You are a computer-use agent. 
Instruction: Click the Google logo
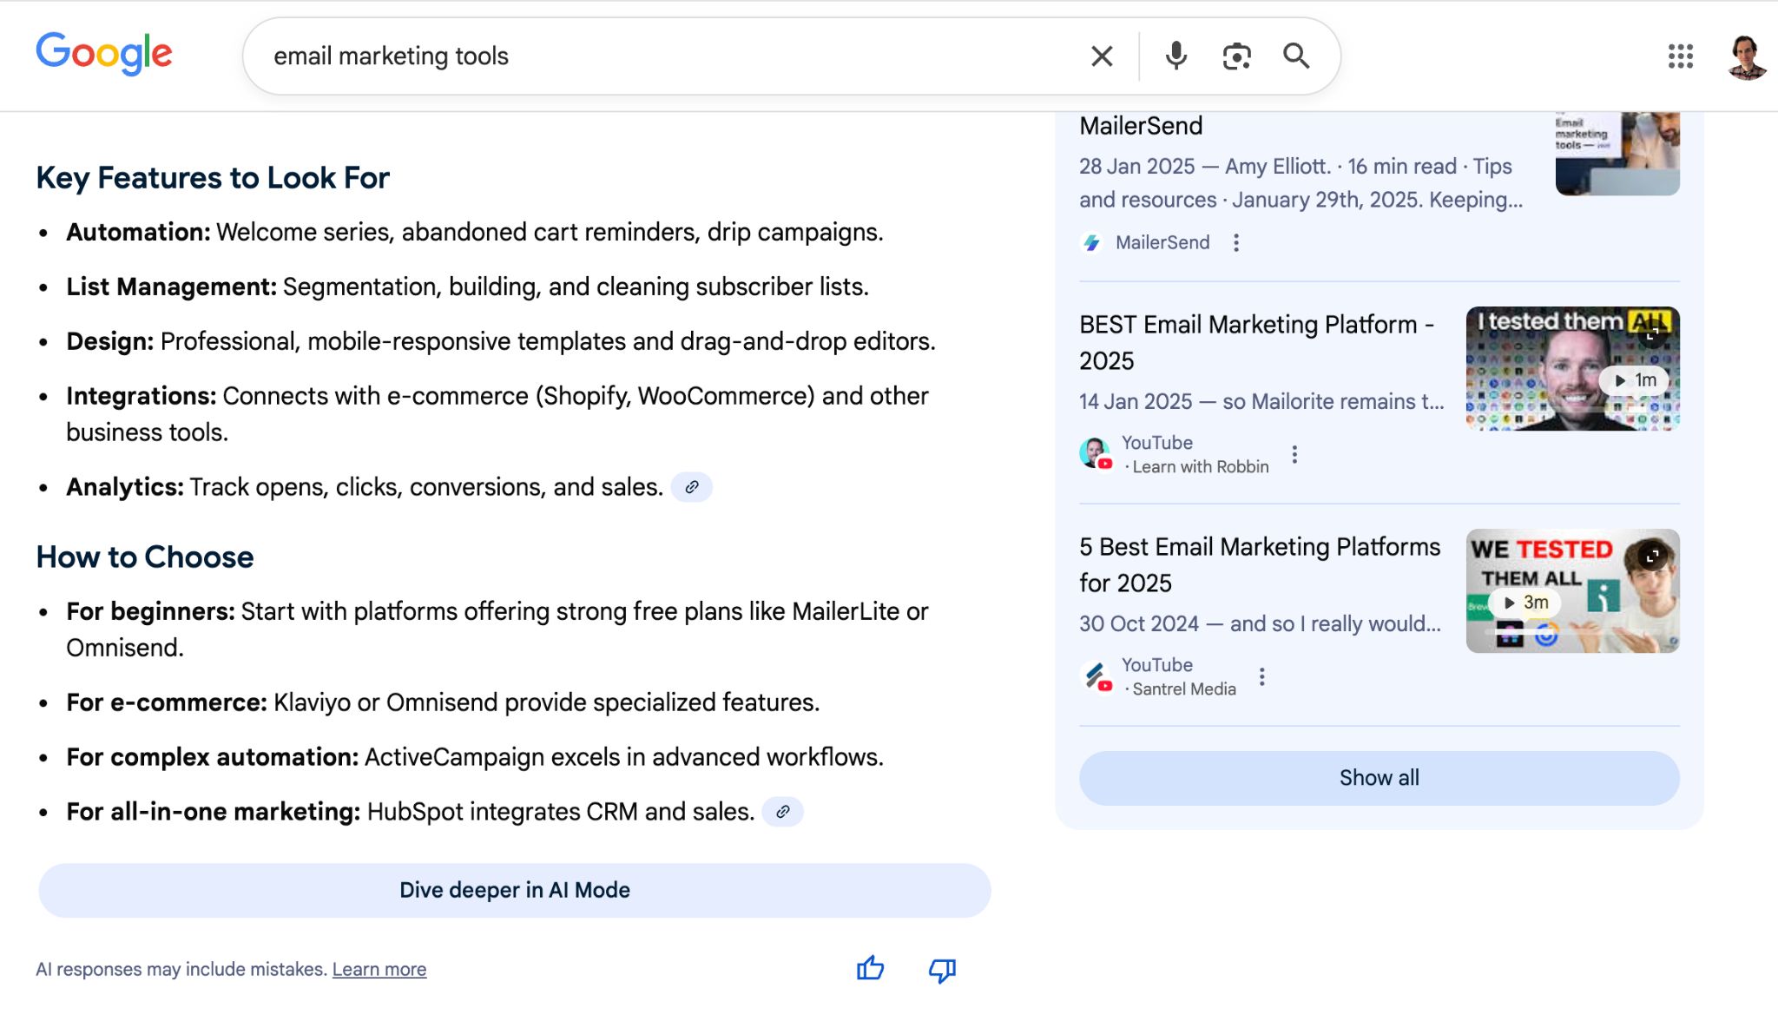coord(104,54)
